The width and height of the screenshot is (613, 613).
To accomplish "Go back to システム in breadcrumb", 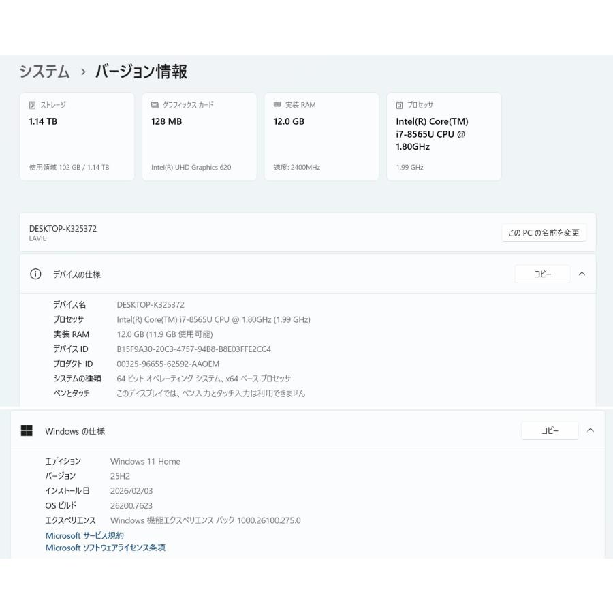I will (44, 72).
